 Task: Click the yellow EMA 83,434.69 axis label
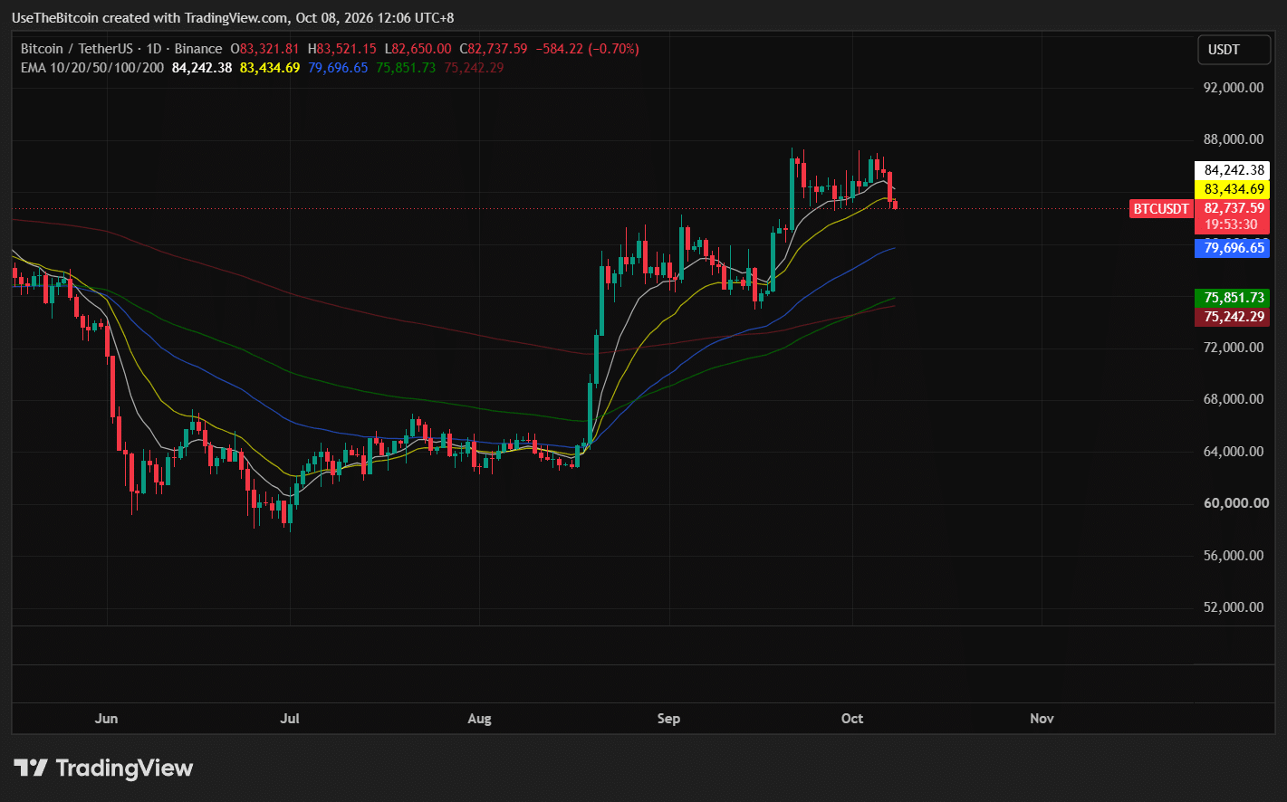[x=1233, y=189]
